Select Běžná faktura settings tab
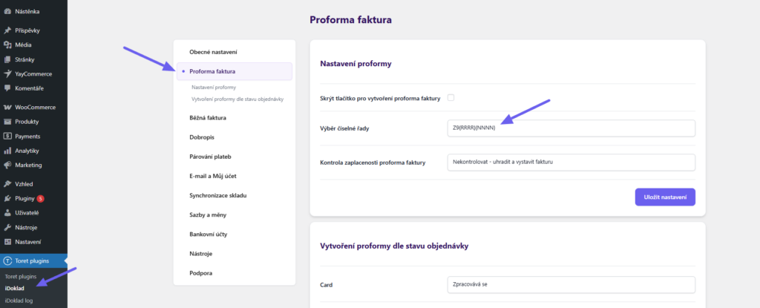The image size is (760, 308). pos(208,118)
